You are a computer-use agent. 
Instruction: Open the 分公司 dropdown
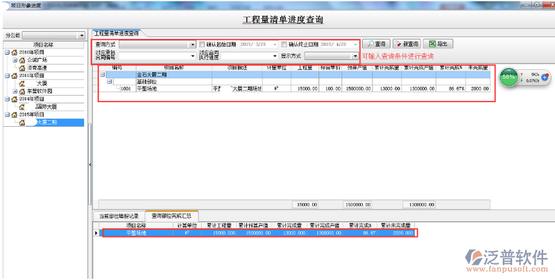pyautogui.click(x=82, y=35)
